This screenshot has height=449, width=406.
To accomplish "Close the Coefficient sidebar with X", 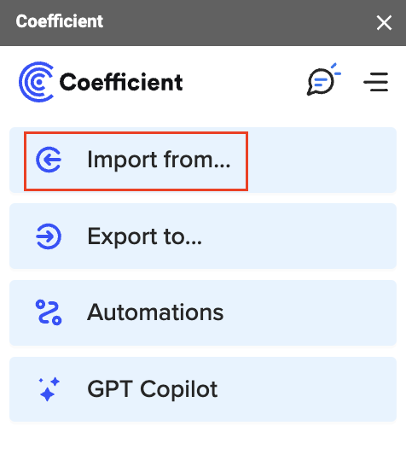I will point(384,23).
